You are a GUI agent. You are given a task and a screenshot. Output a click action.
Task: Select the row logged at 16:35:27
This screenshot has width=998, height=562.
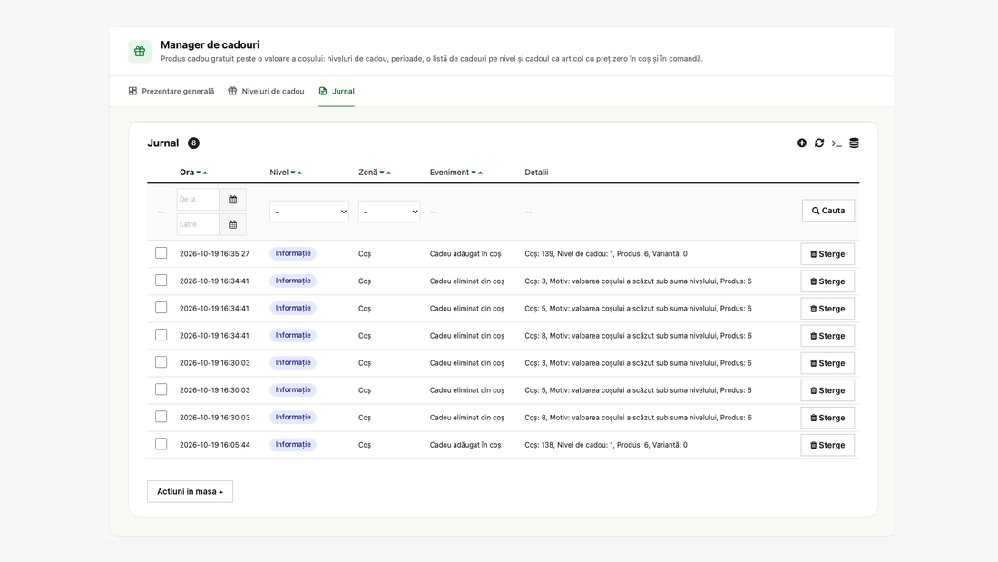point(161,253)
